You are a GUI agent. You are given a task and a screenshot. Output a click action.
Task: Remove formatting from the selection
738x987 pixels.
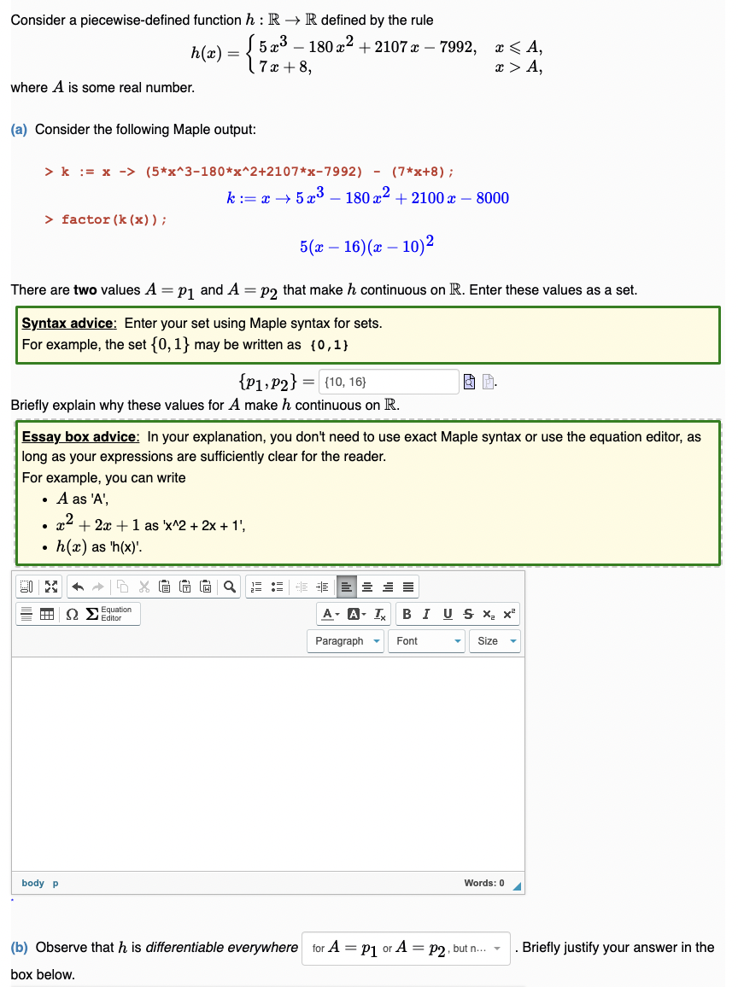tap(380, 614)
